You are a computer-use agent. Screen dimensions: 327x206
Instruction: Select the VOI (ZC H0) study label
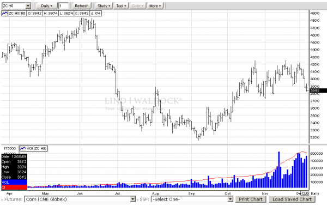point(37,148)
